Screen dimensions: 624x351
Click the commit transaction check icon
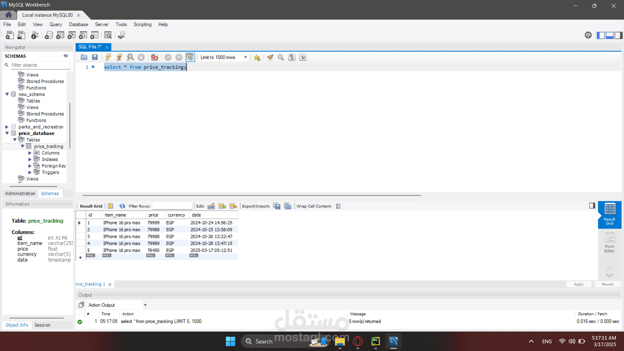coord(168,58)
